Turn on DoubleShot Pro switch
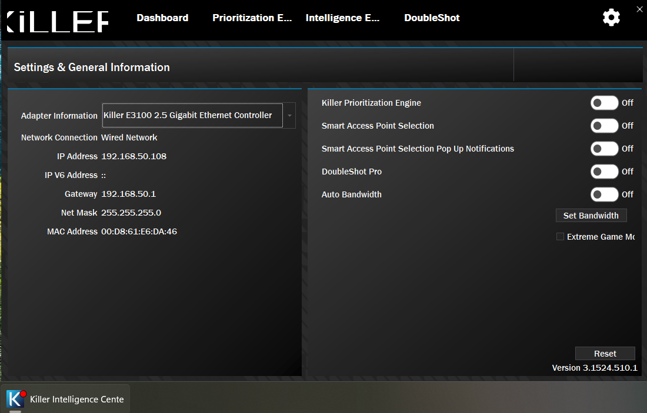 [604, 172]
